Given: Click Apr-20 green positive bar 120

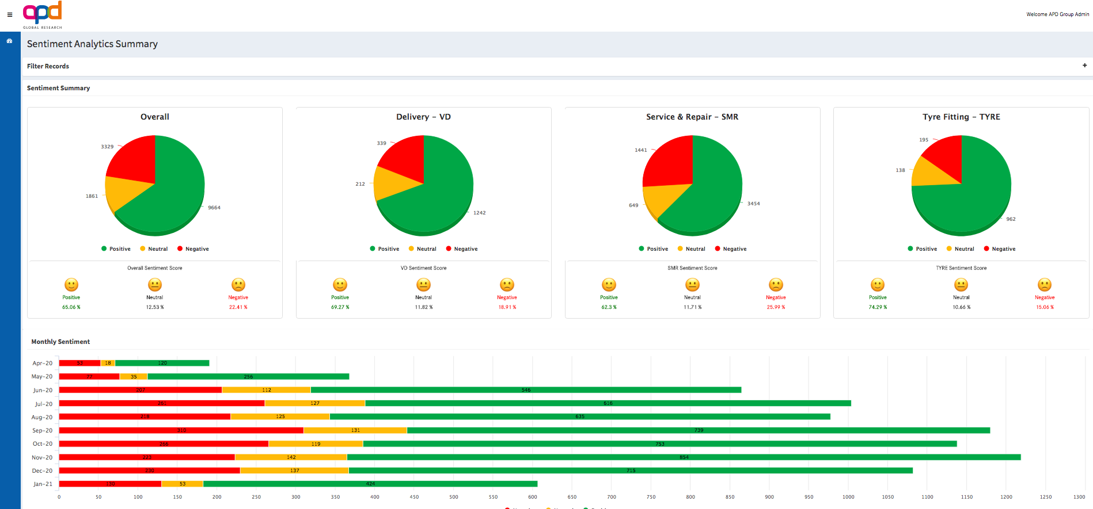Looking at the screenshot, I should pyautogui.click(x=162, y=363).
